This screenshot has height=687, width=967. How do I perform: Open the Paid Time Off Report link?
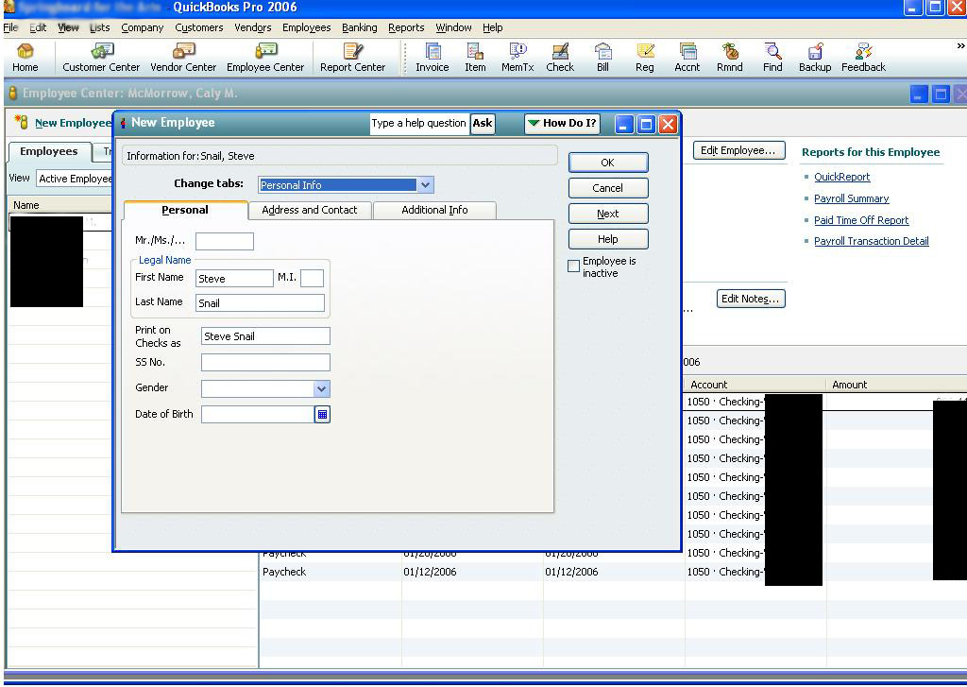(x=861, y=220)
